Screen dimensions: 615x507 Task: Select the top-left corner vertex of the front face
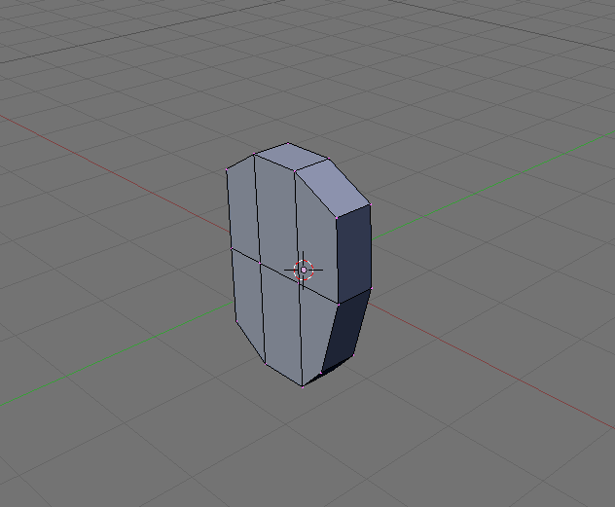227,169
